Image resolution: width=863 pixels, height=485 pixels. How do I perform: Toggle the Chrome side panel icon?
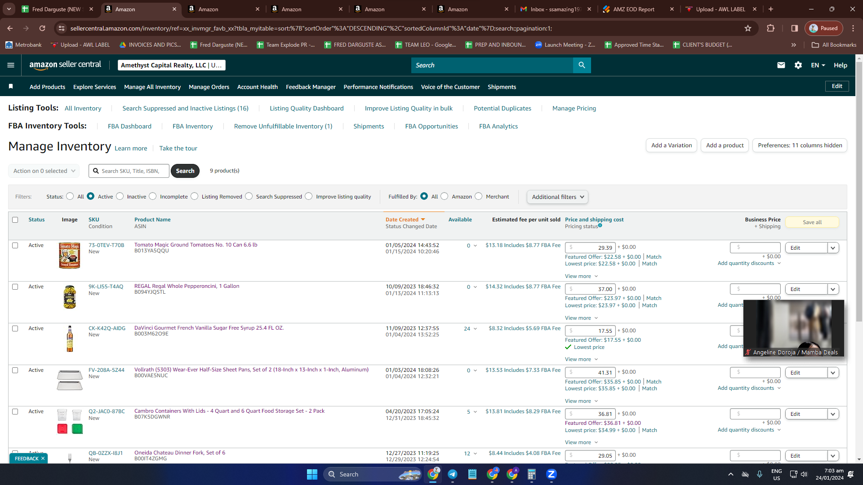(795, 28)
